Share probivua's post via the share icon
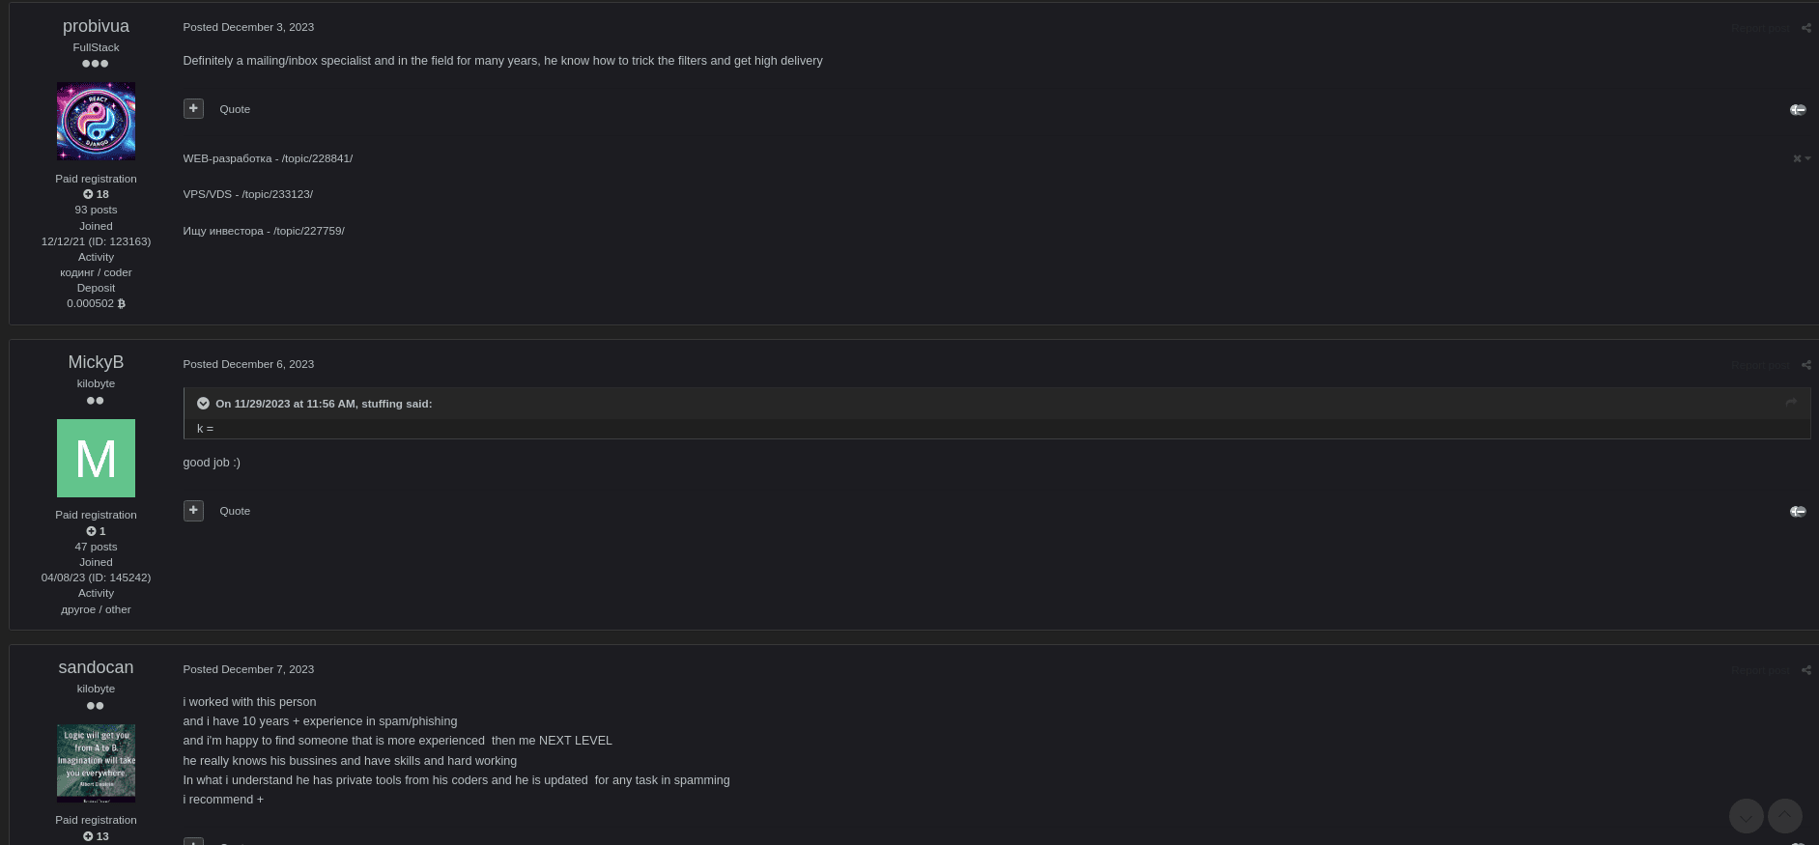 [x=1805, y=27]
